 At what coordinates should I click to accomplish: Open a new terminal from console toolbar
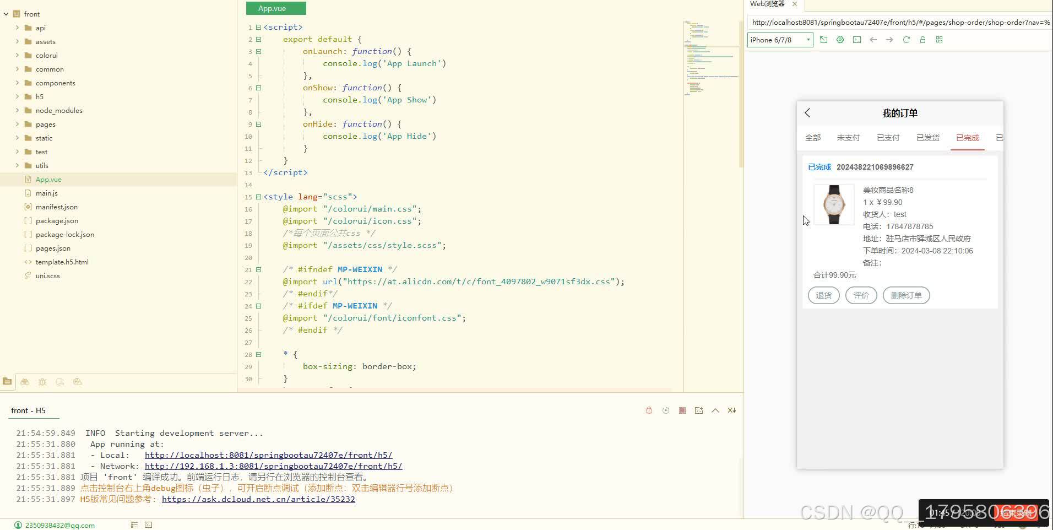click(x=699, y=410)
